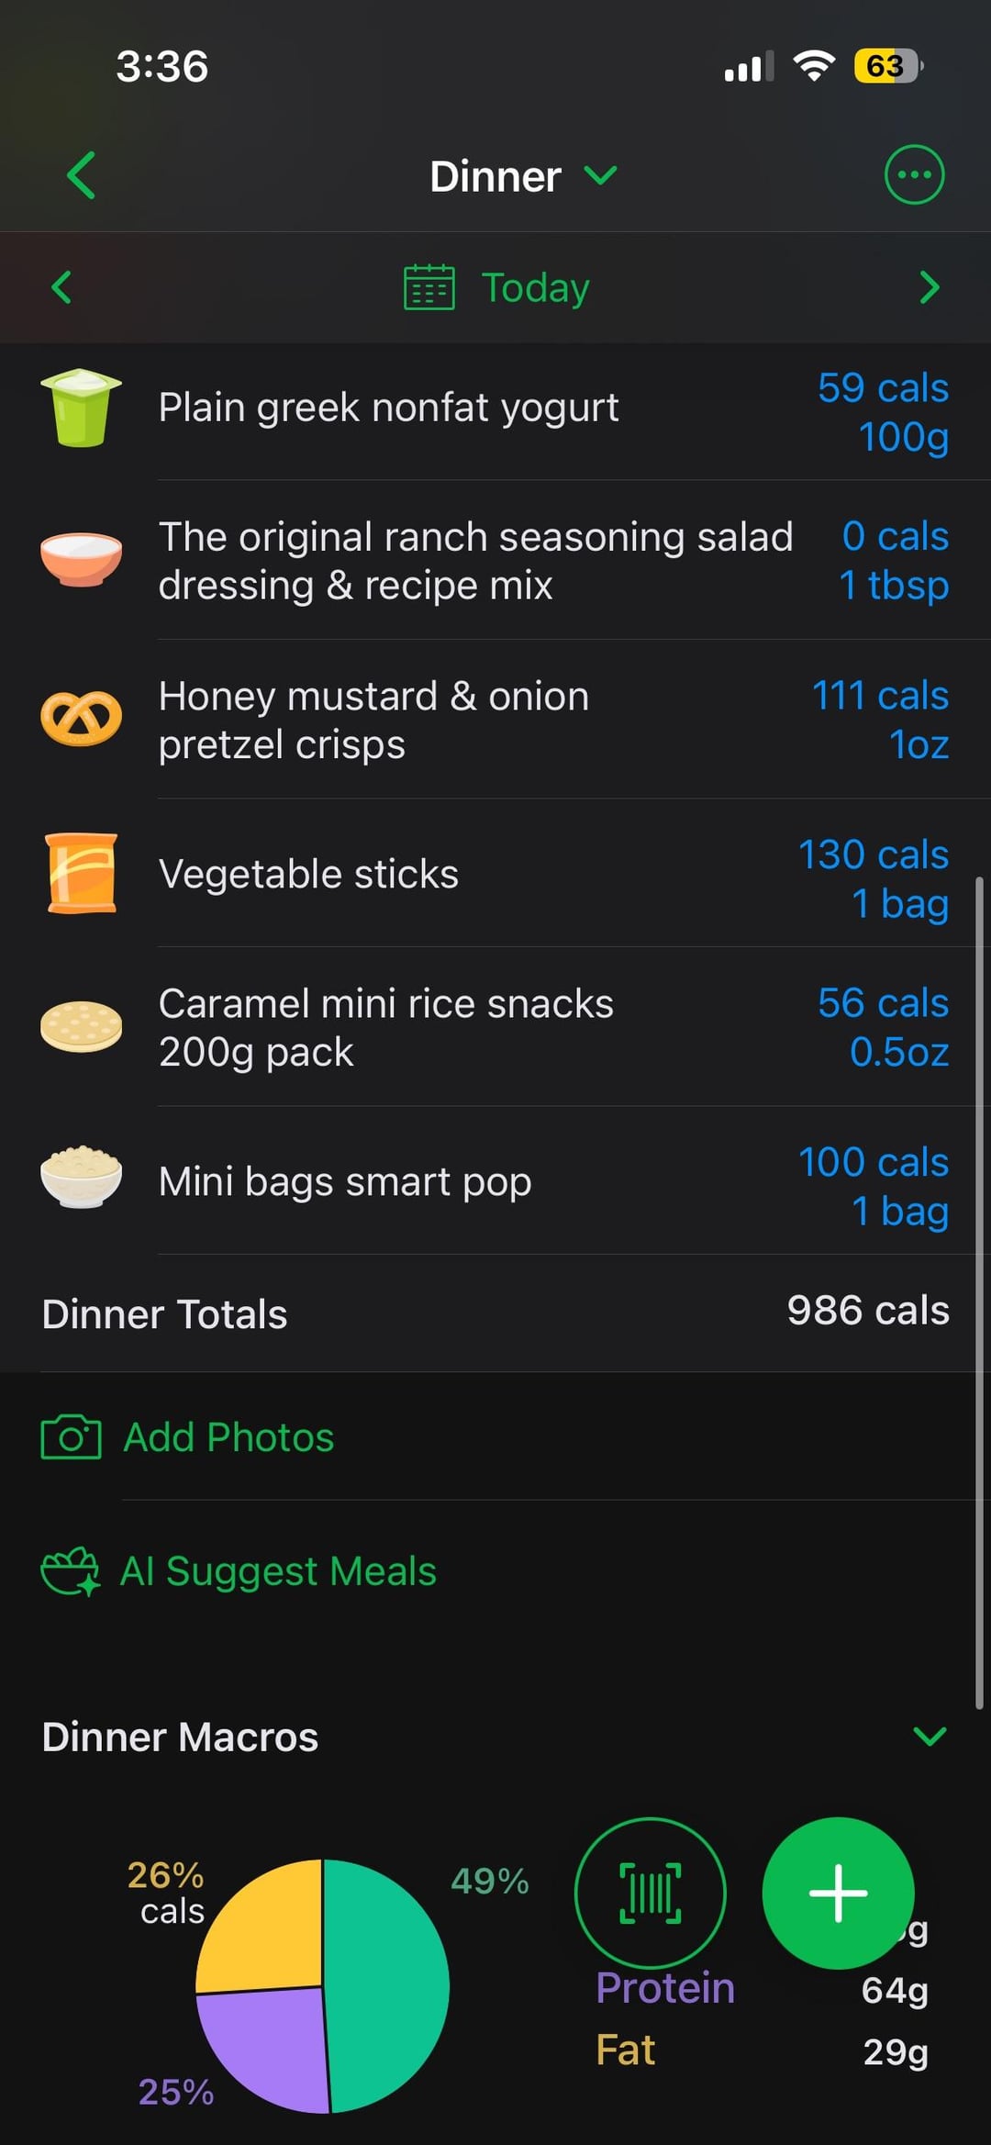Edit the 0.5oz caramel rice snacks serving

(898, 1052)
